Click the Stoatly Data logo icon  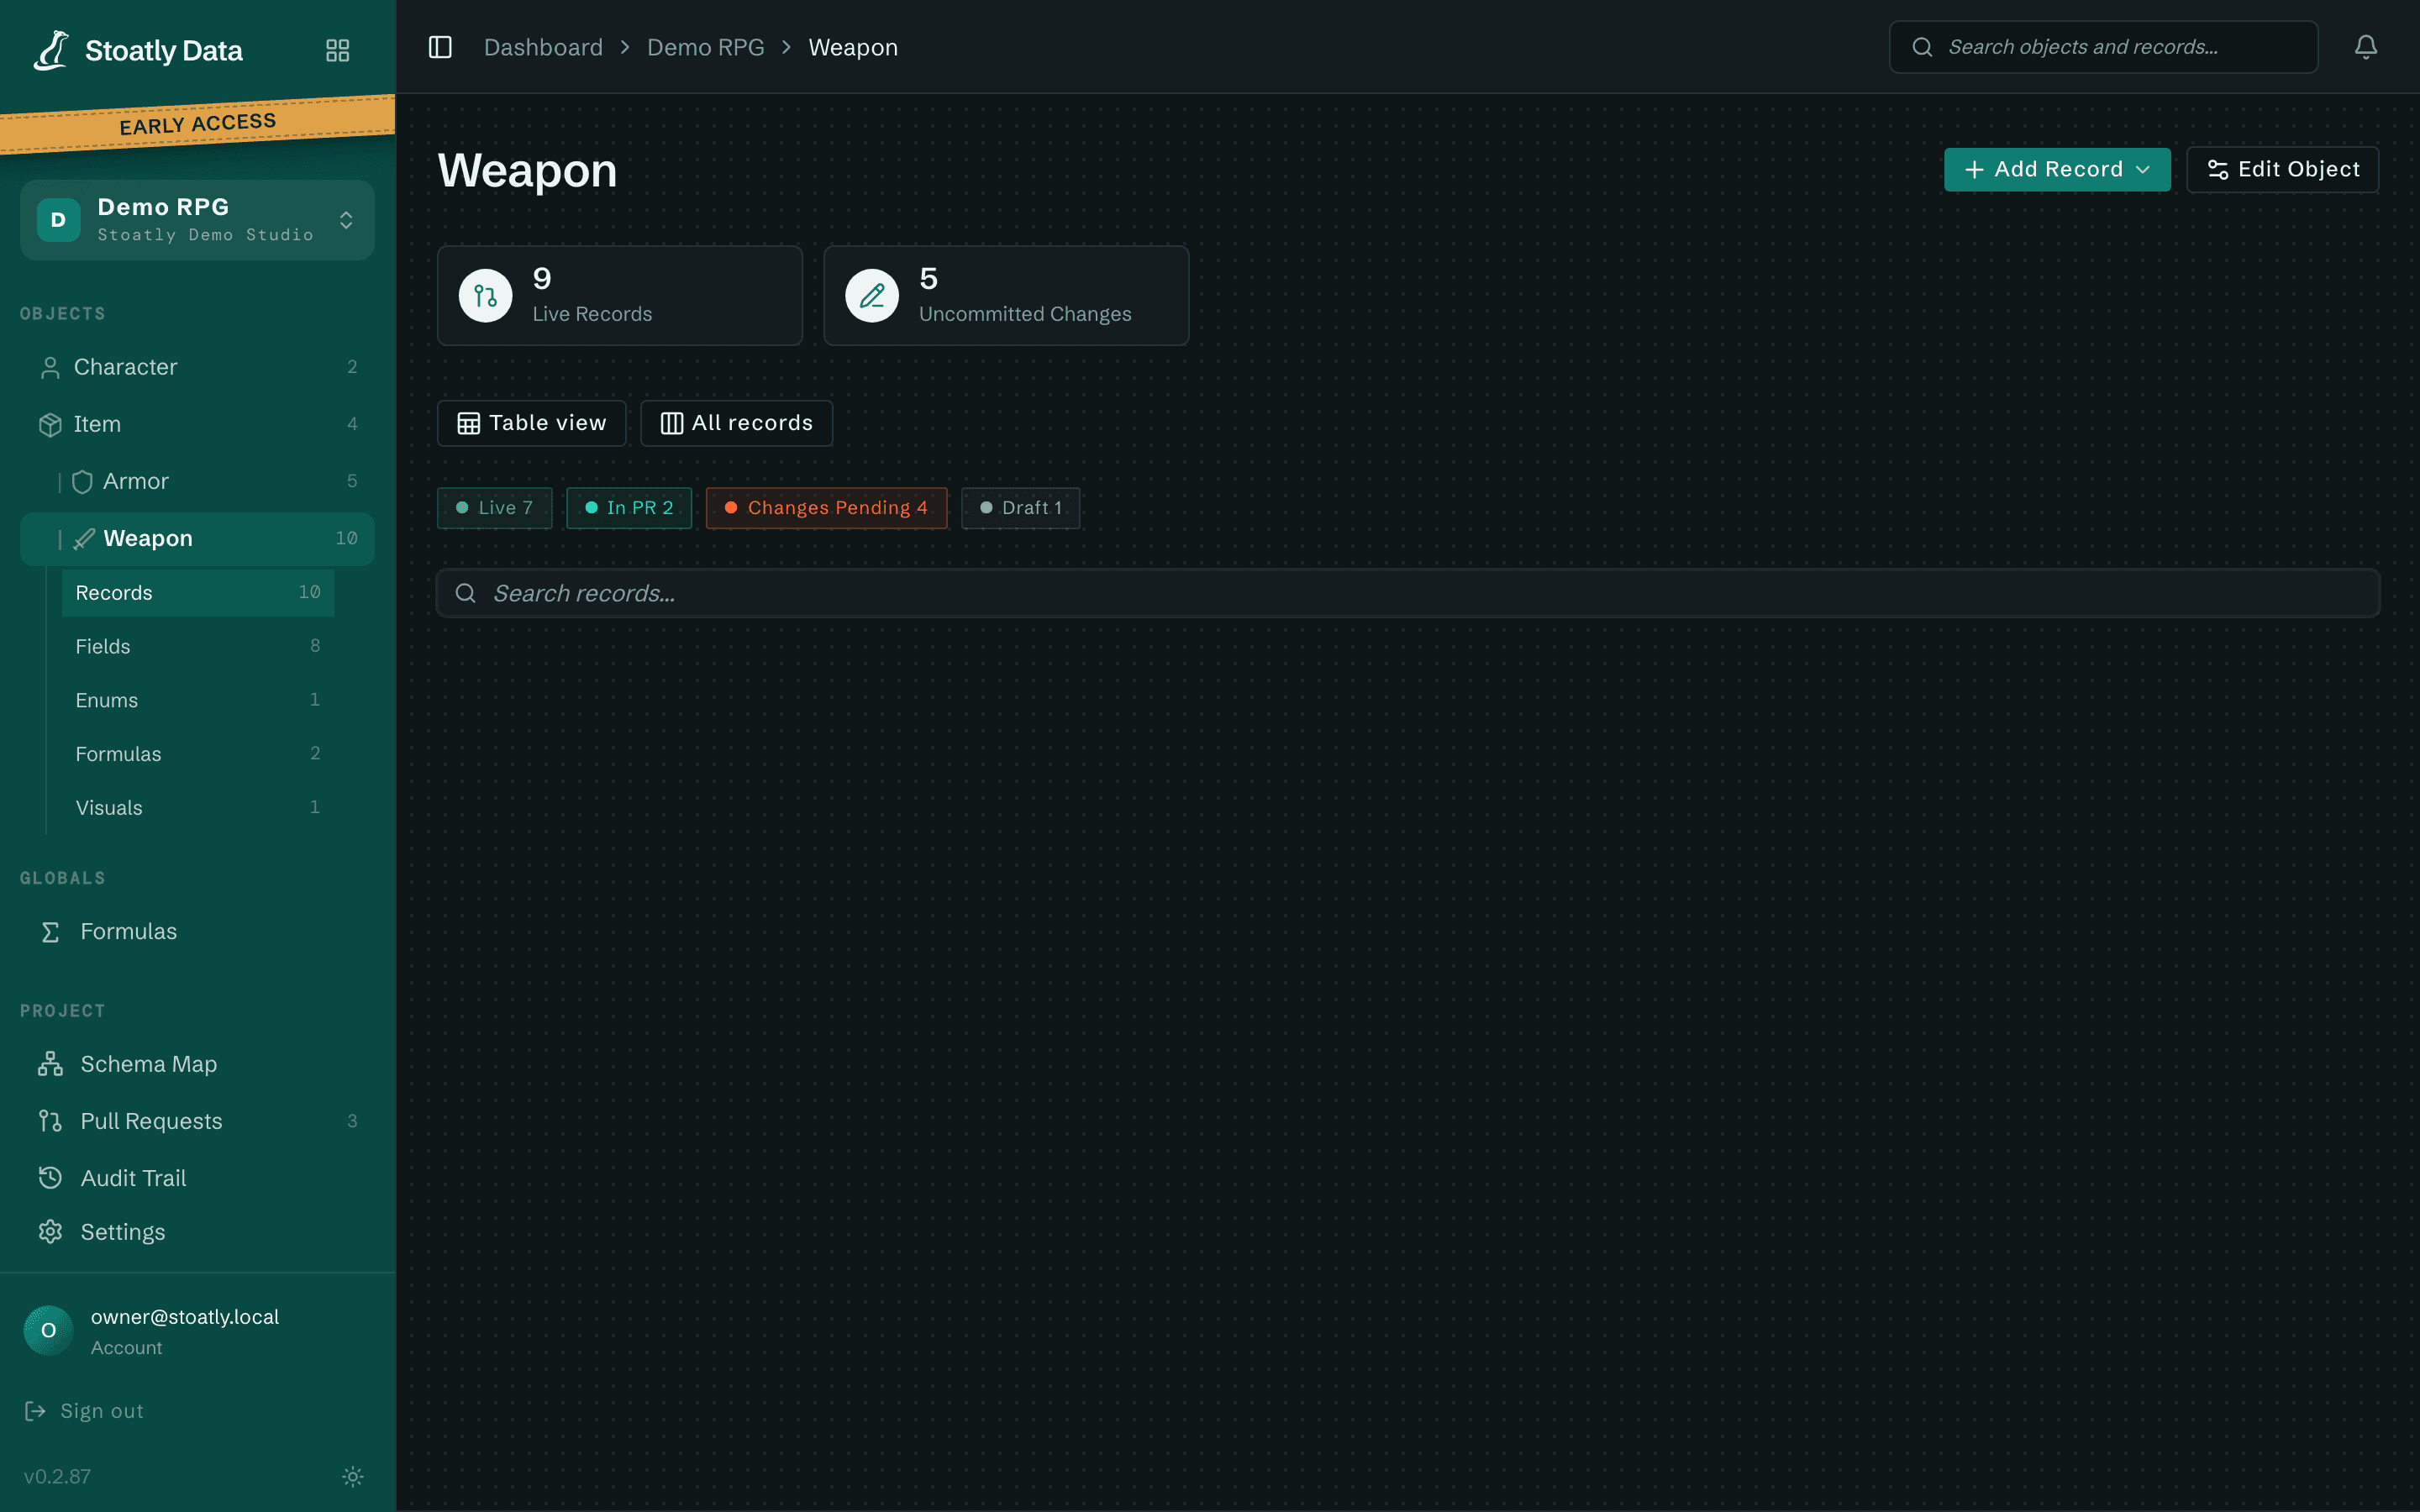(x=51, y=50)
